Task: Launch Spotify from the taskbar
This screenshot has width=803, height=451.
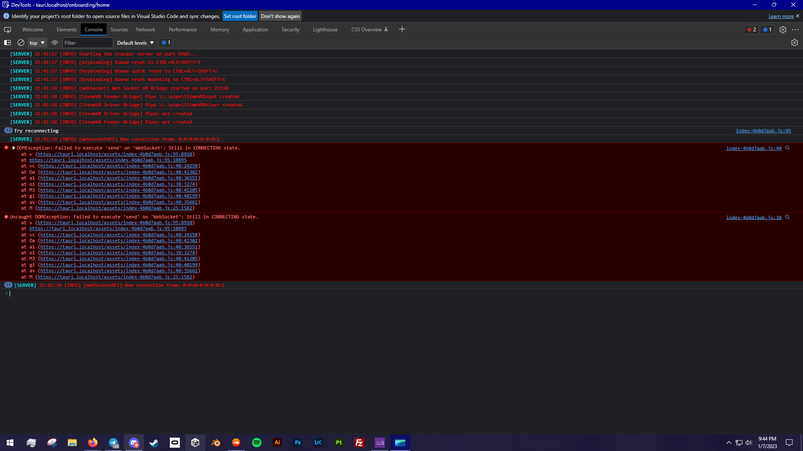Action: click(x=256, y=442)
